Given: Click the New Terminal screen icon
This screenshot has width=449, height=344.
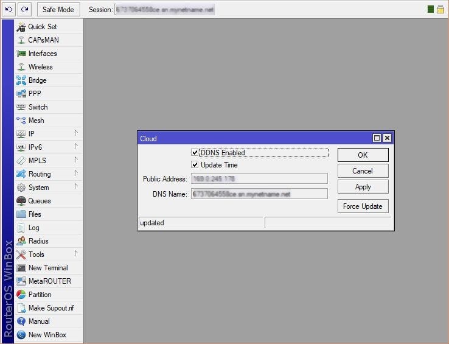Looking at the screenshot, I should click(21, 268).
